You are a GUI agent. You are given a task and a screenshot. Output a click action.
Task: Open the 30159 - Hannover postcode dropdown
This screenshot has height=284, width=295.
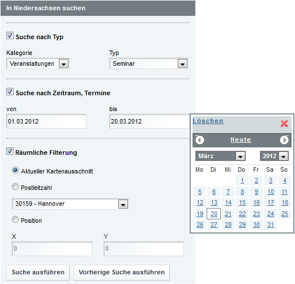coord(70,204)
